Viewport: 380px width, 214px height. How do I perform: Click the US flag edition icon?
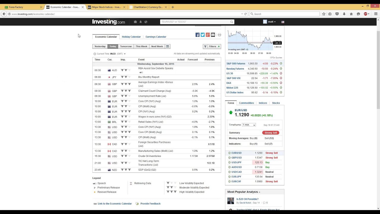[x=283, y=22]
